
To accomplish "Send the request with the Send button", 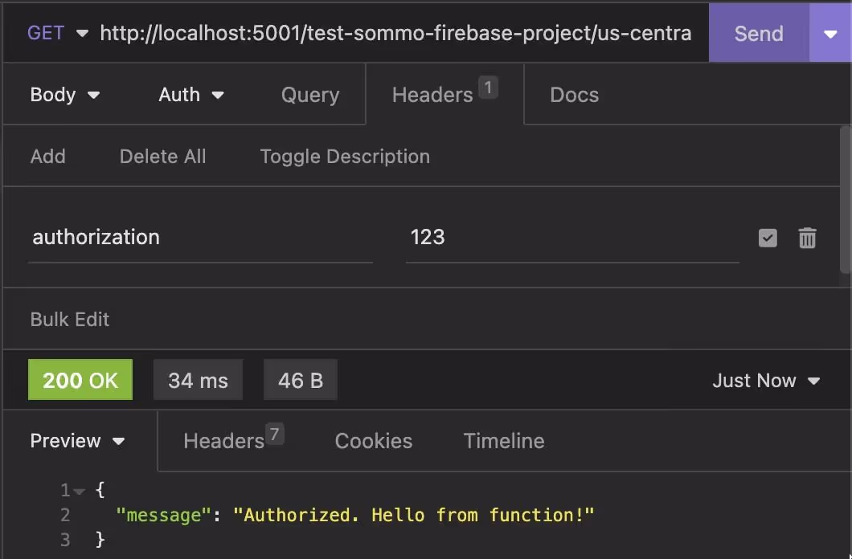I will point(759,33).
